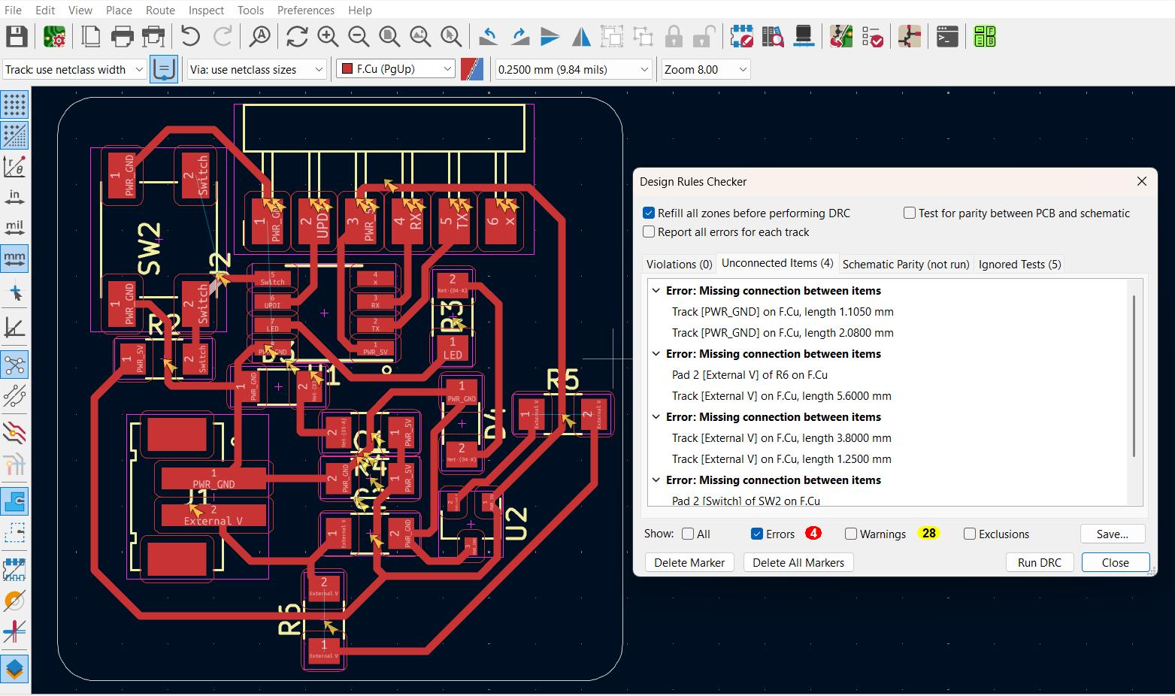The height and width of the screenshot is (696, 1175).
Task: Click Rotate clockwise icon
Action: 519,36
